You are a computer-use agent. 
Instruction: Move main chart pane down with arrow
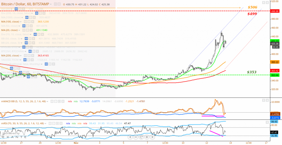tap(267, 2)
